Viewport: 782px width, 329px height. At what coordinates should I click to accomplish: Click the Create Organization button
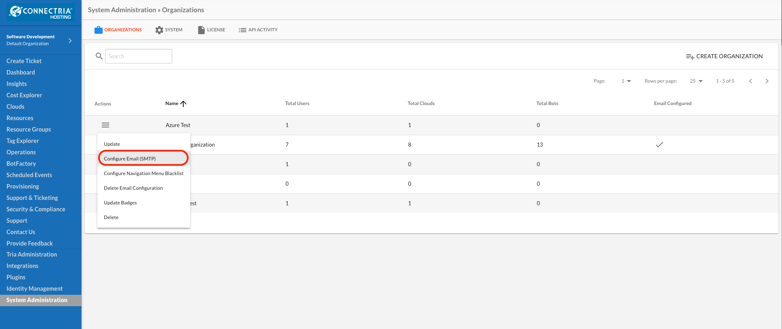point(724,56)
